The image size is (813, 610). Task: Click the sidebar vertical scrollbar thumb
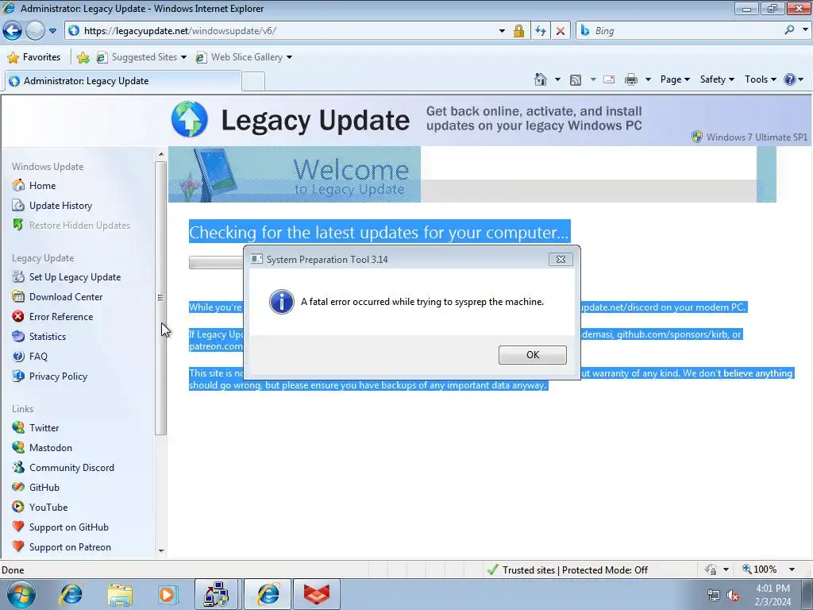click(160, 298)
